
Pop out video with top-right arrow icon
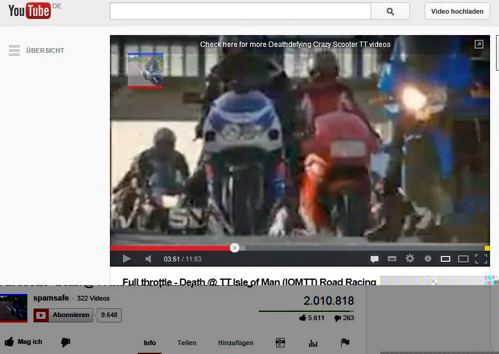[479, 45]
